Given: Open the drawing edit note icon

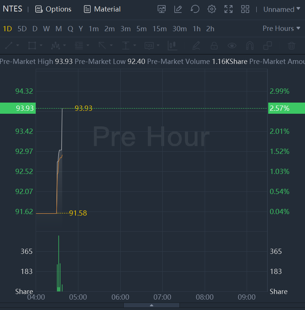Looking at the screenshot, I should click(x=178, y=9).
